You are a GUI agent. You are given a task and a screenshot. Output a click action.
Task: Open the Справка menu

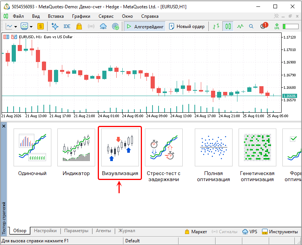(x=150, y=16)
